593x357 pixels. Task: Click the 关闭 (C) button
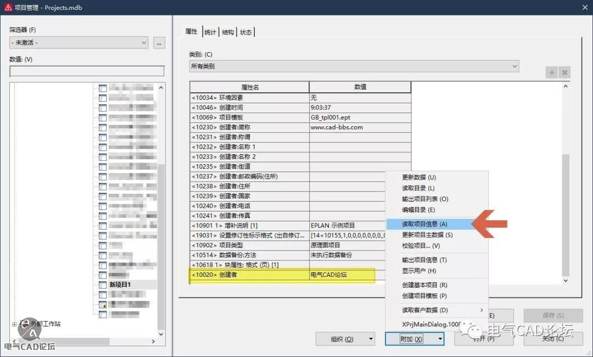click(552, 339)
